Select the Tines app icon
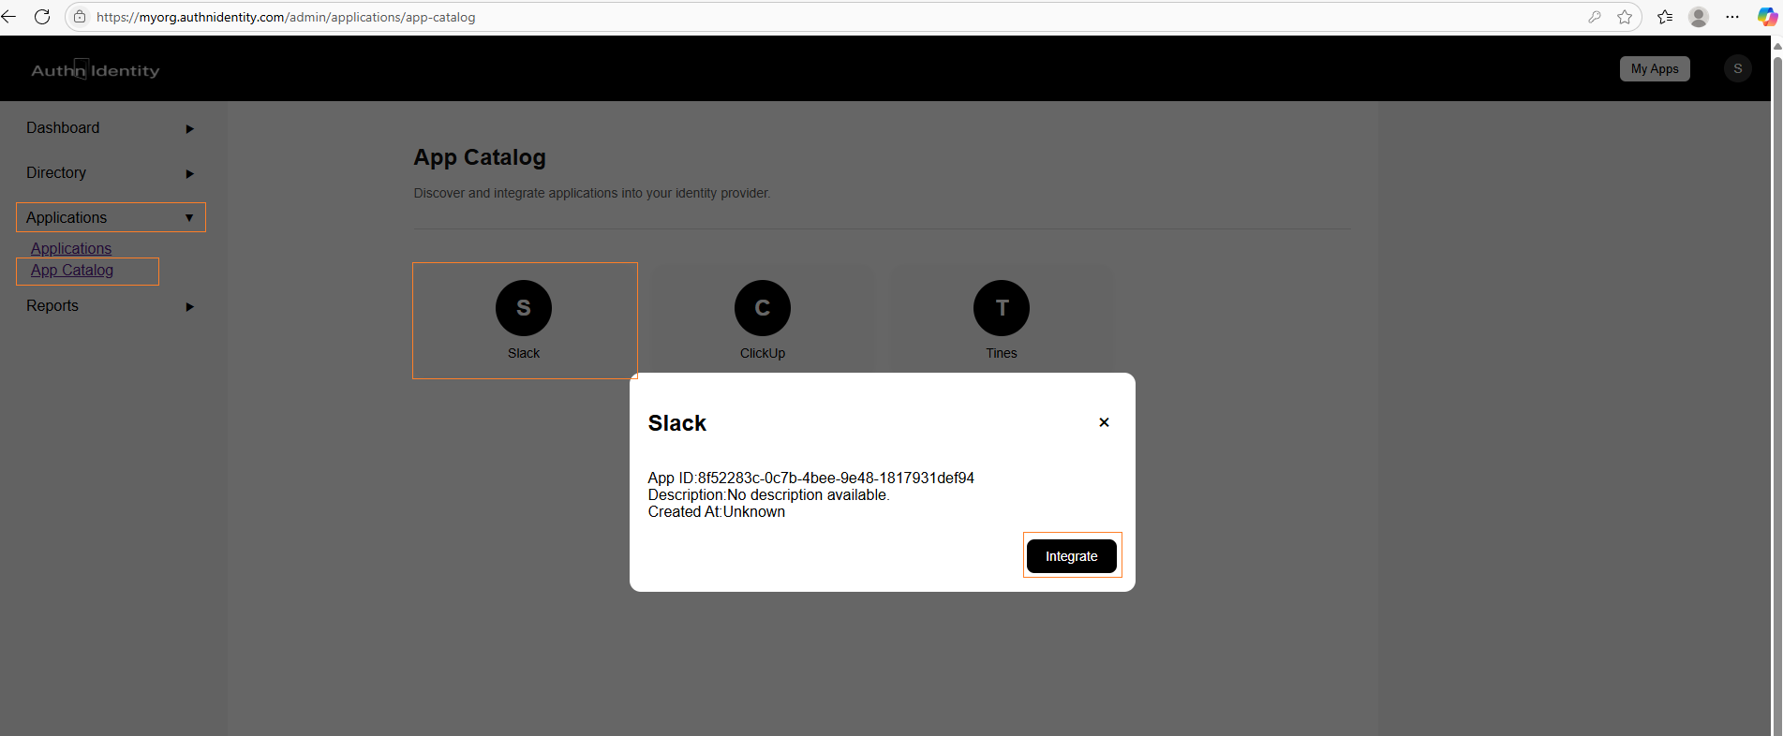The image size is (1783, 736). [1002, 308]
